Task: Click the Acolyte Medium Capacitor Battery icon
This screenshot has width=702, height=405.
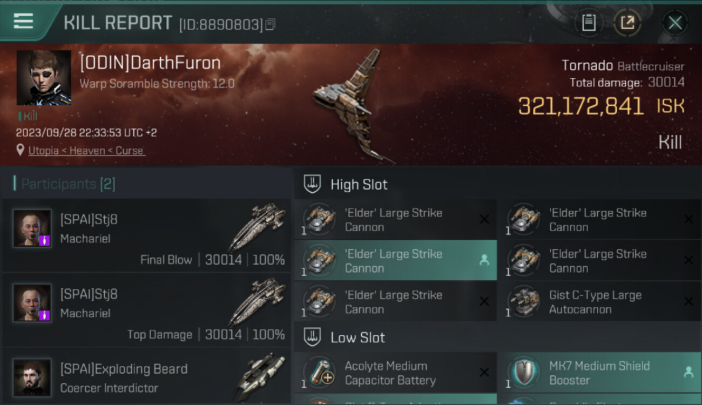Action: pyautogui.click(x=320, y=373)
